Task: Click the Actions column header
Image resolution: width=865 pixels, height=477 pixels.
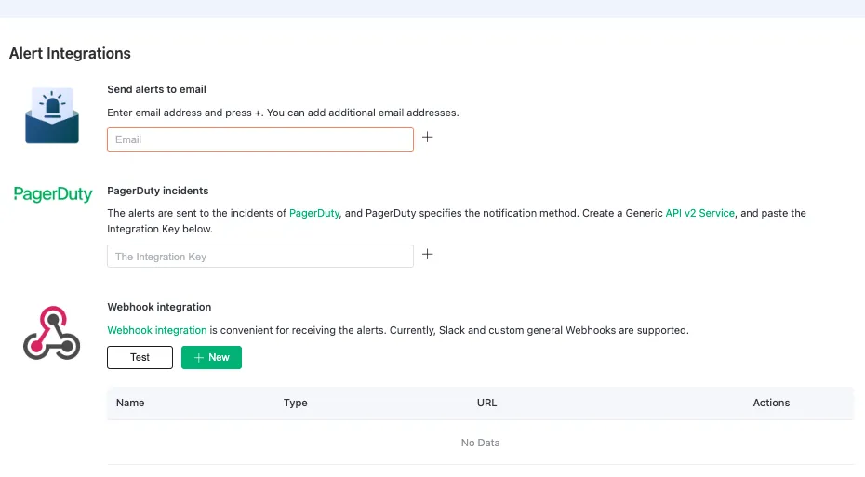Action: click(771, 403)
